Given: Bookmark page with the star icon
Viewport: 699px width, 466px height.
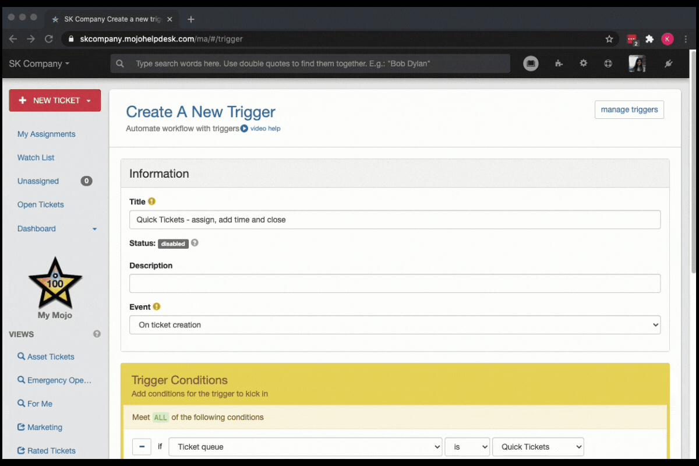Looking at the screenshot, I should tap(609, 39).
